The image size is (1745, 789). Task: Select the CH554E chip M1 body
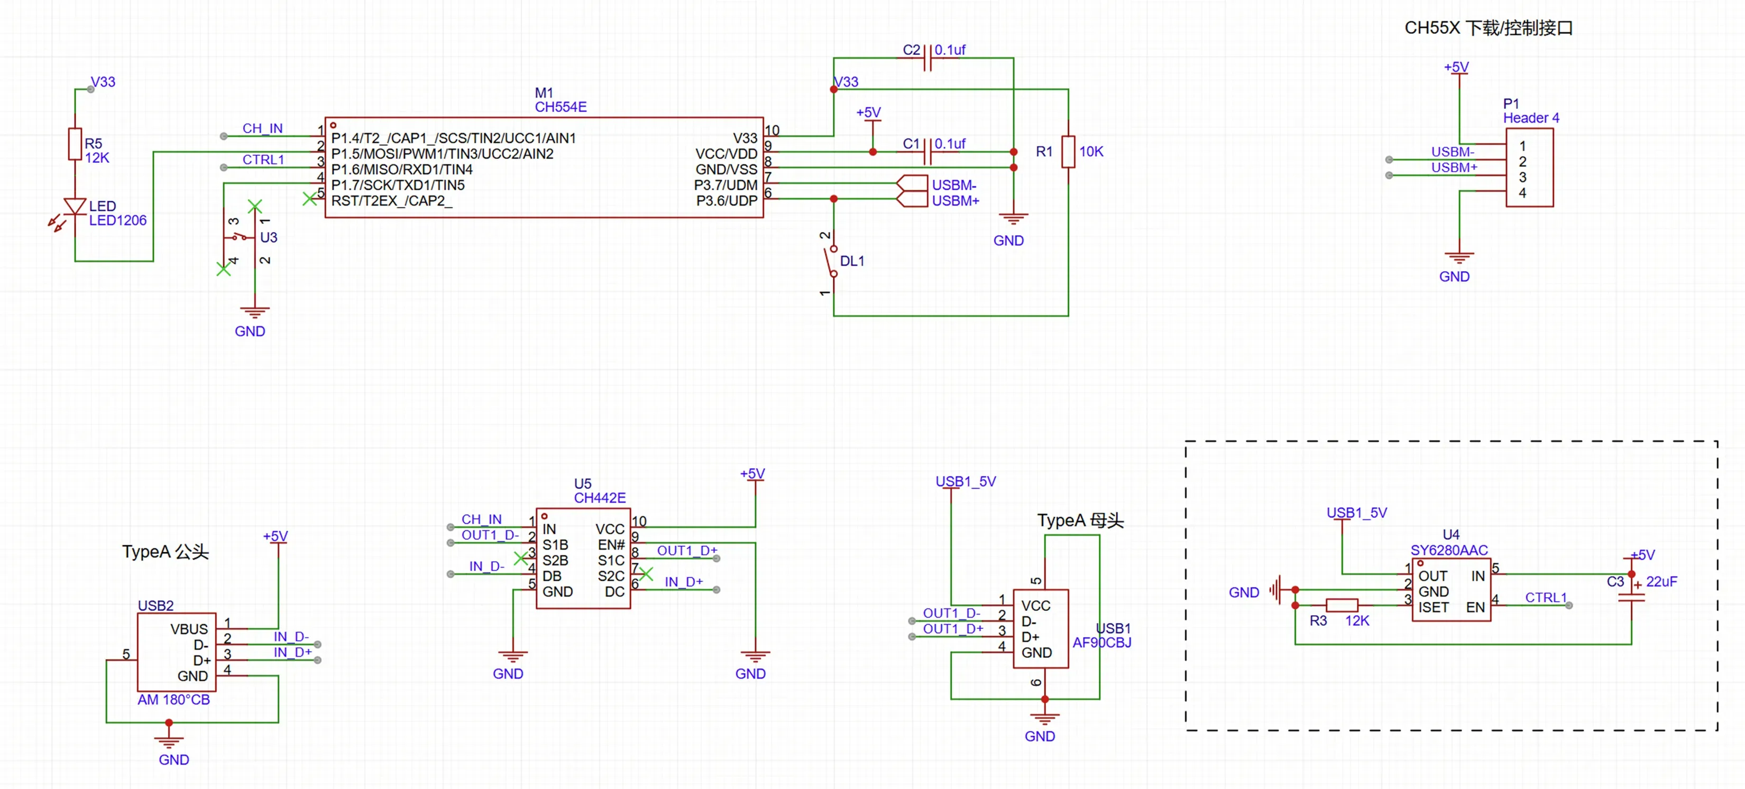(544, 168)
